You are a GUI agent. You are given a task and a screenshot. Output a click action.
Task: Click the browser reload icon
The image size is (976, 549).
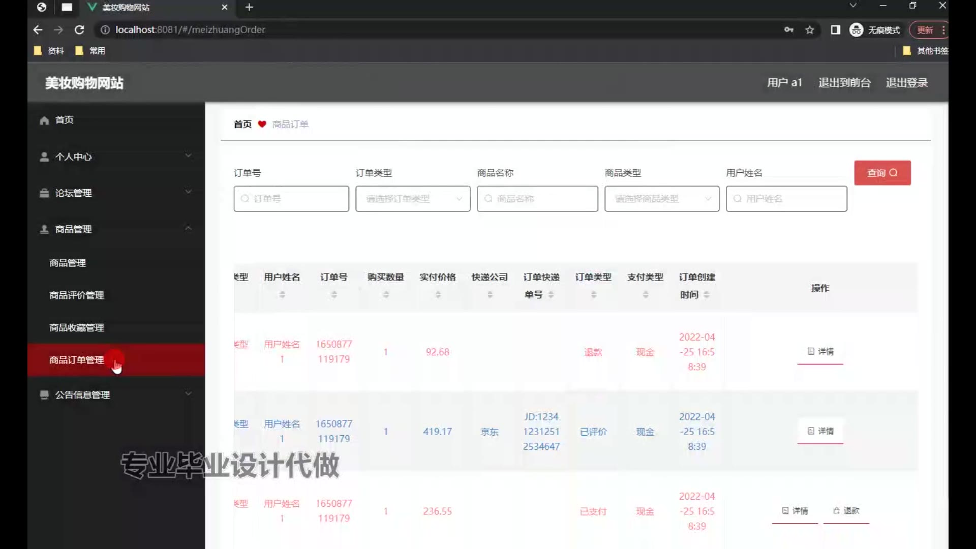pos(79,30)
